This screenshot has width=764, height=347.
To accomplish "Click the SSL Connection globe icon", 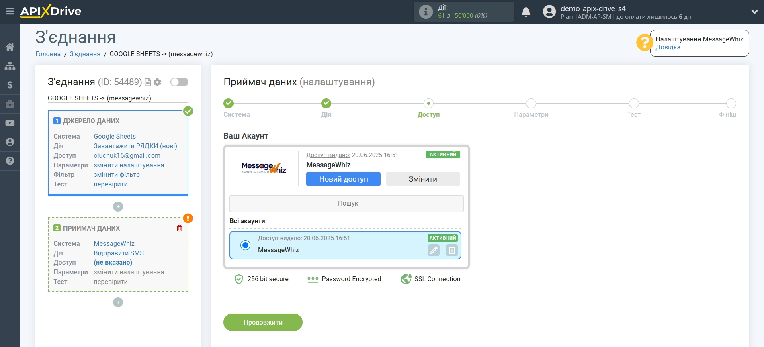I will (406, 279).
